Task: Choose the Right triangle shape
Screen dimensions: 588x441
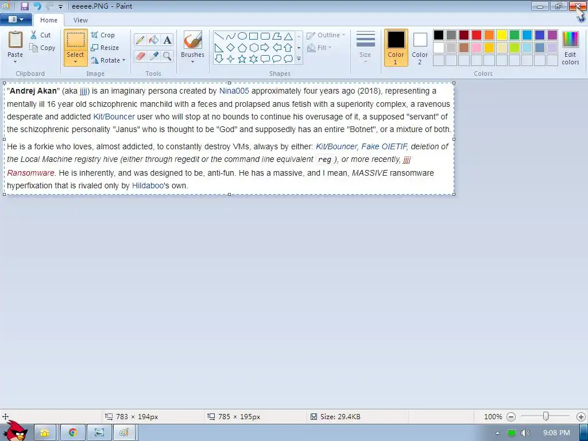Action: [x=219, y=48]
